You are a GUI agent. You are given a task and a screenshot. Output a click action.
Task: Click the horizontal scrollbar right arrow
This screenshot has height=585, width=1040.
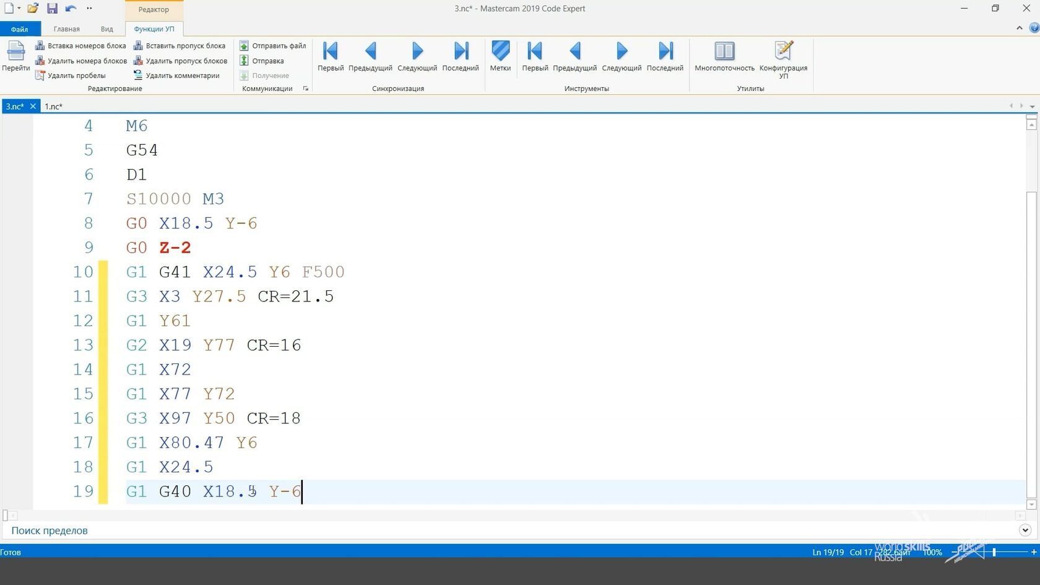coord(1020,515)
